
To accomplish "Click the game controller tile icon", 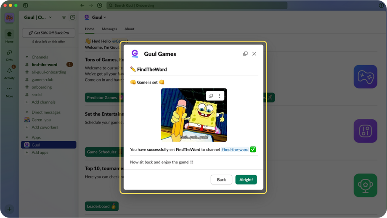I will tap(365, 76).
